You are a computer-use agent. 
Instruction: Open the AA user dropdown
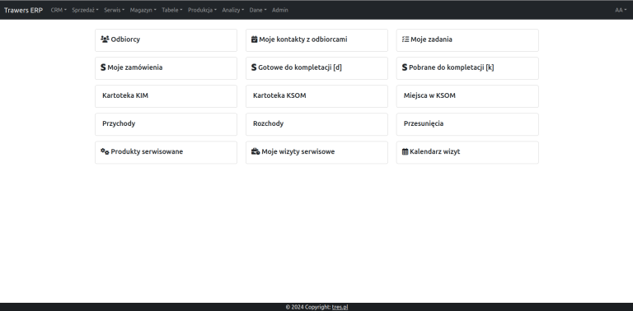[x=621, y=10]
